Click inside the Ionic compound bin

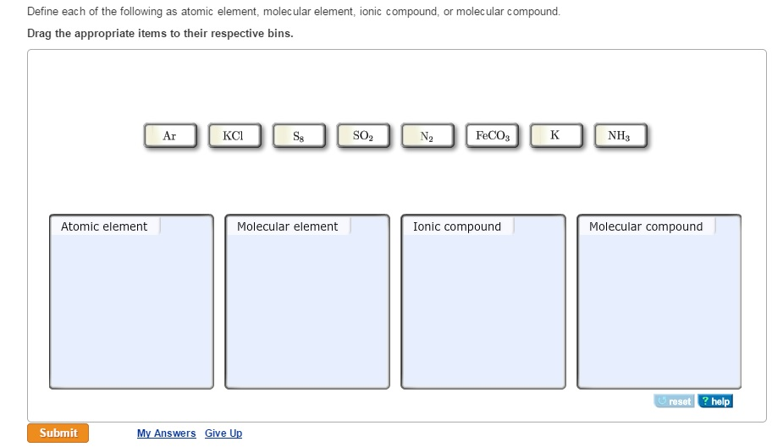483,313
